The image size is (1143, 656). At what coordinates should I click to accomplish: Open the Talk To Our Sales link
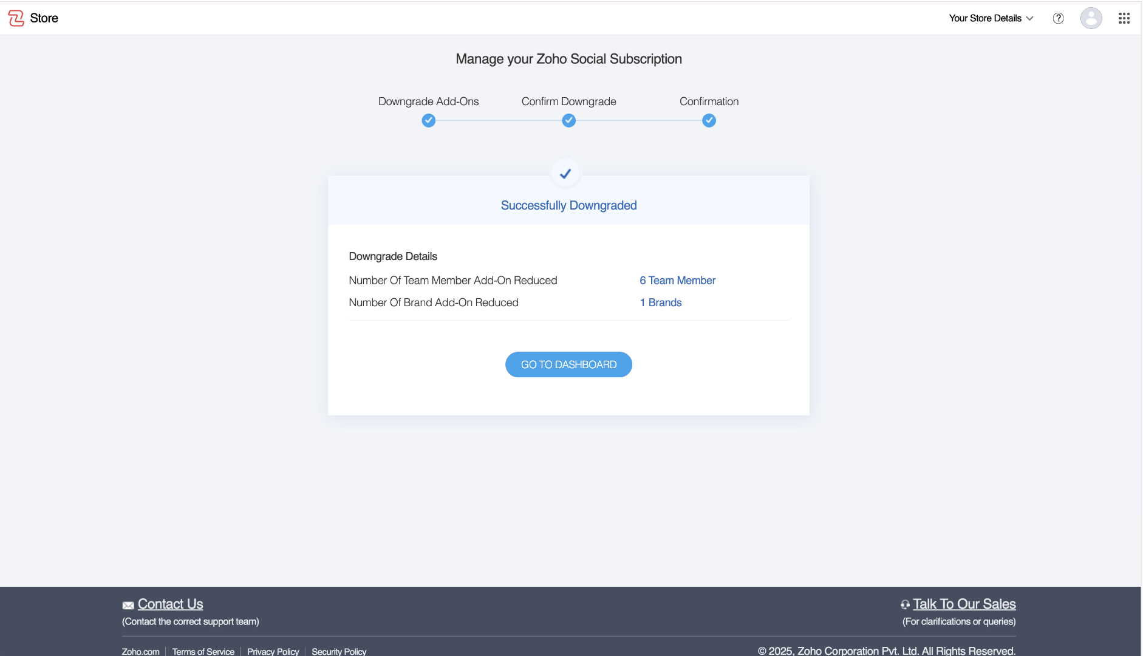[x=964, y=604]
